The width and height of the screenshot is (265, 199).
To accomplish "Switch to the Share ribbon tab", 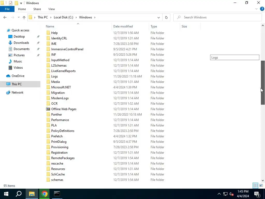I will click(37, 9).
